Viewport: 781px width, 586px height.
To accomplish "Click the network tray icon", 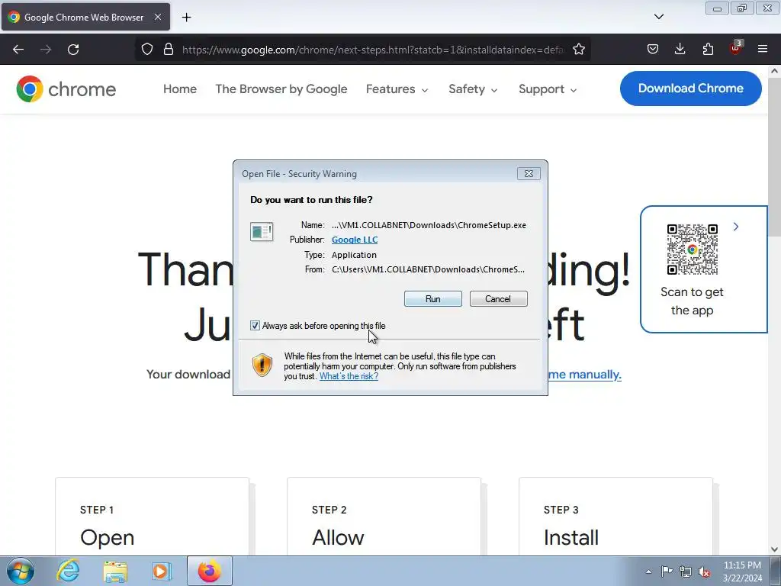I will (686, 572).
